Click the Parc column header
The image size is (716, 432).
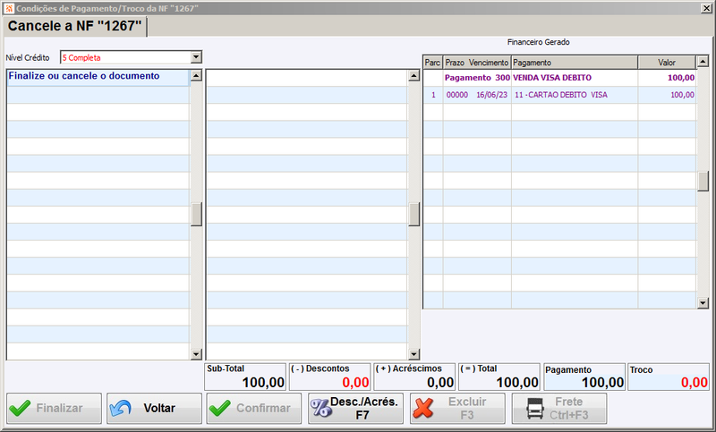click(432, 63)
